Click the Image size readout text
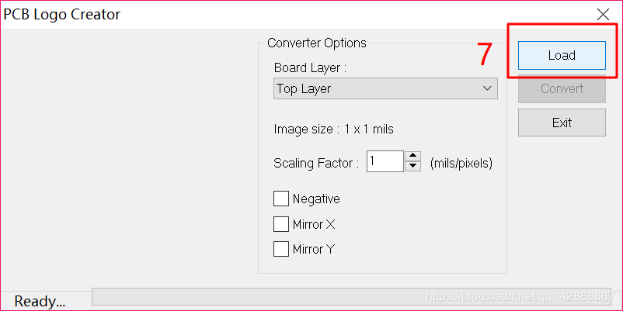The image size is (623, 311). click(334, 129)
